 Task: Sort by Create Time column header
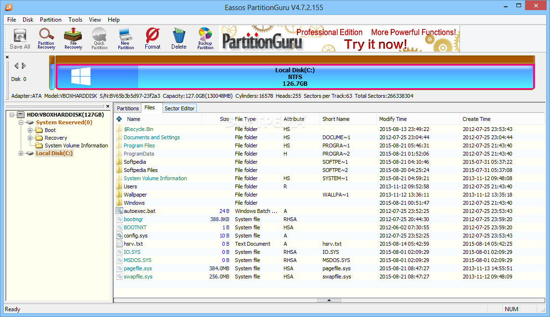point(502,119)
